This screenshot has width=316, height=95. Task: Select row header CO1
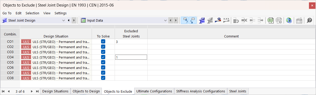10,41
